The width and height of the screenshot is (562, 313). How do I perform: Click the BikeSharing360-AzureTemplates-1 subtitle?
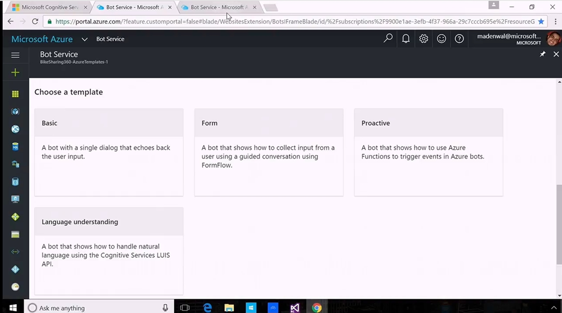(x=74, y=62)
